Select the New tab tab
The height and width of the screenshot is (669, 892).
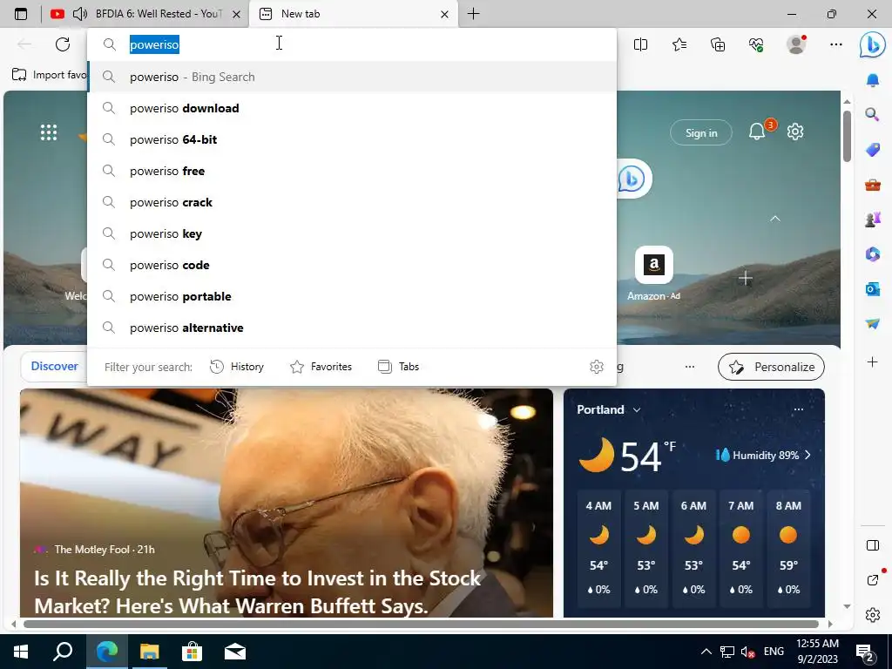click(x=353, y=14)
